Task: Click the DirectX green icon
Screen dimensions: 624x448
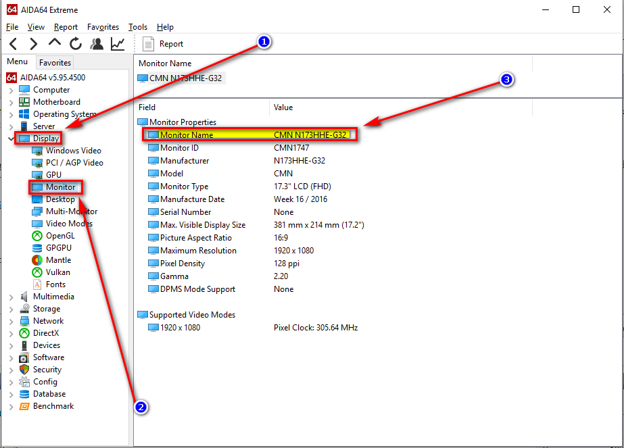Action: pyautogui.click(x=24, y=333)
